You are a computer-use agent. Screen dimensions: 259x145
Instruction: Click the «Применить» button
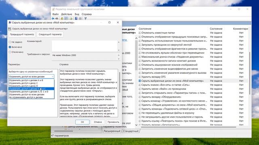(x=113, y=122)
